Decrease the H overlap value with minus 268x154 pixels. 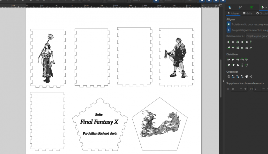pyautogui.click(x=241, y=89)
